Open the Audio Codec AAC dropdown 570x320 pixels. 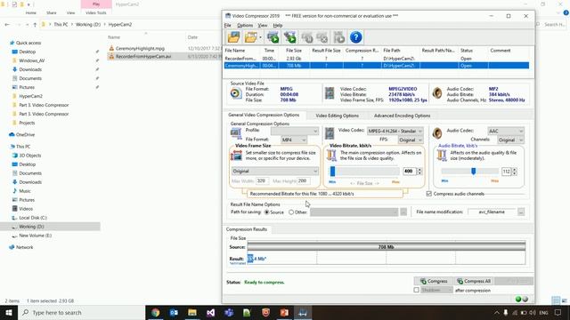(506, 131)
